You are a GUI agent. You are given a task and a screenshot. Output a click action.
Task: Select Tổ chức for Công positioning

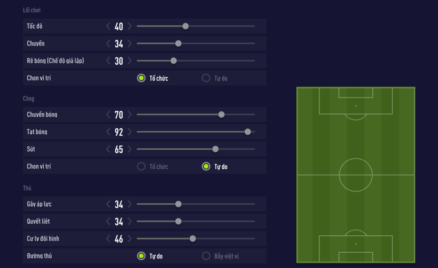(x=141, y=166)
